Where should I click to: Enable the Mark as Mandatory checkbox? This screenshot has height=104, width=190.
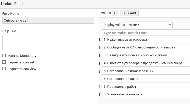4,56
